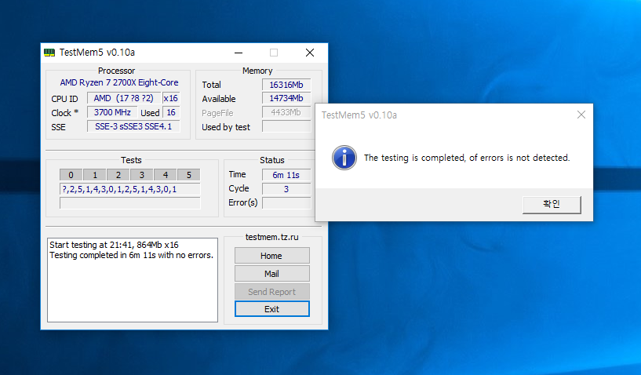Viewport: 641px width, 375px height.
Task: Confirm dialog with 확인 button
Action: [x=552, y=205]
